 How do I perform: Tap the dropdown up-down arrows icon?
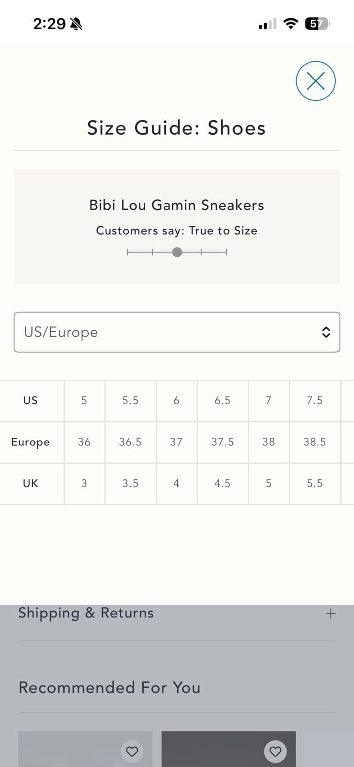tap(326, 332)
